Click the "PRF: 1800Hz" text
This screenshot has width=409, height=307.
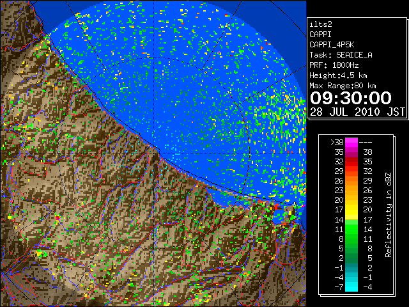pos(334,65)
